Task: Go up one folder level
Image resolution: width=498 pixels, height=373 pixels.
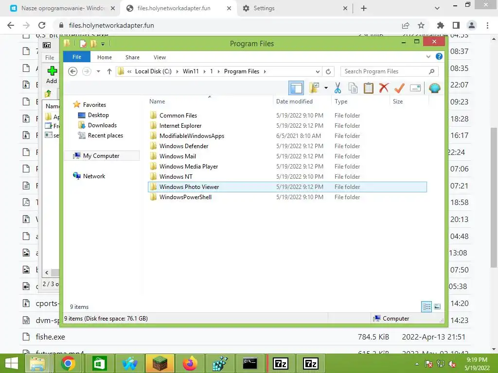Action: 109,71
